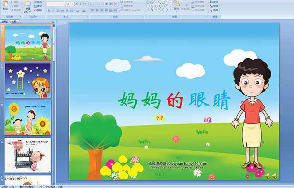Click the Paste clipboard icon
294x188 pixels.
pyautogui.click(x=5, y=3)
